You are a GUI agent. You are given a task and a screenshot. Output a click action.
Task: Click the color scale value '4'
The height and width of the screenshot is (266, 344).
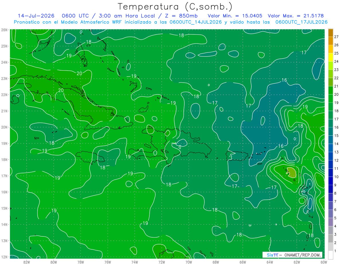pos(335,226)
